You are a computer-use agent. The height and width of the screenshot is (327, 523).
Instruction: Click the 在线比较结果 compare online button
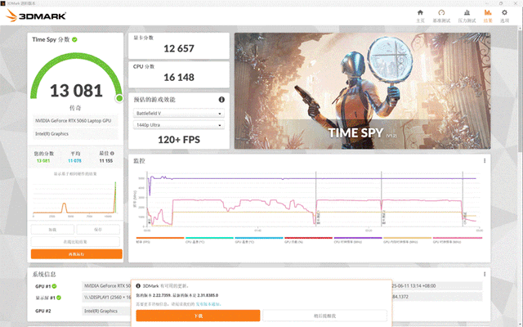[75, 242]
